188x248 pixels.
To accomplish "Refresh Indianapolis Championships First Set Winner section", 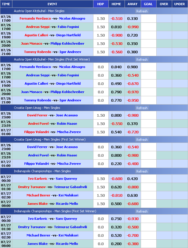I will 142,211.
